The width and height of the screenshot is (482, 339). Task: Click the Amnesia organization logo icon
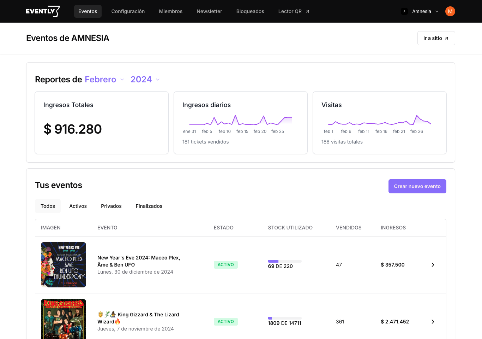coord(404,11)
